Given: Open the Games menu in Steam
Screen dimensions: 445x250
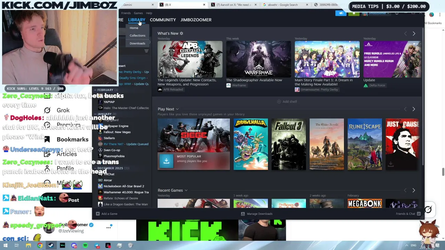Looking at the screenshot, I should [x=138, y=13].
